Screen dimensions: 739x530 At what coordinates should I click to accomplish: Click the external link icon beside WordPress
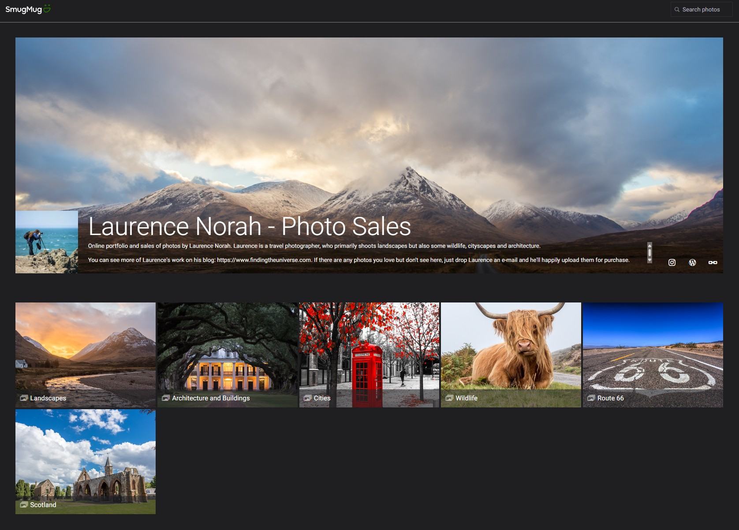(x=713, y=262)
